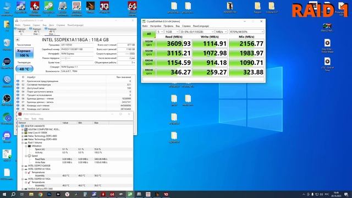Click the firmware field in CrystalDiskInfo
The height and width of the screenshot is (198, 352).
tap(77, 45)
